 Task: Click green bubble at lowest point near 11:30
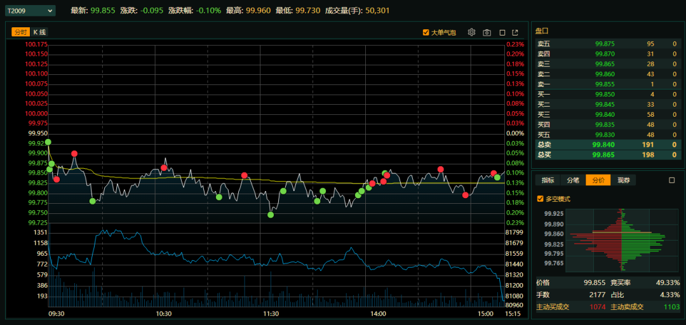click(x=271, y=215)
